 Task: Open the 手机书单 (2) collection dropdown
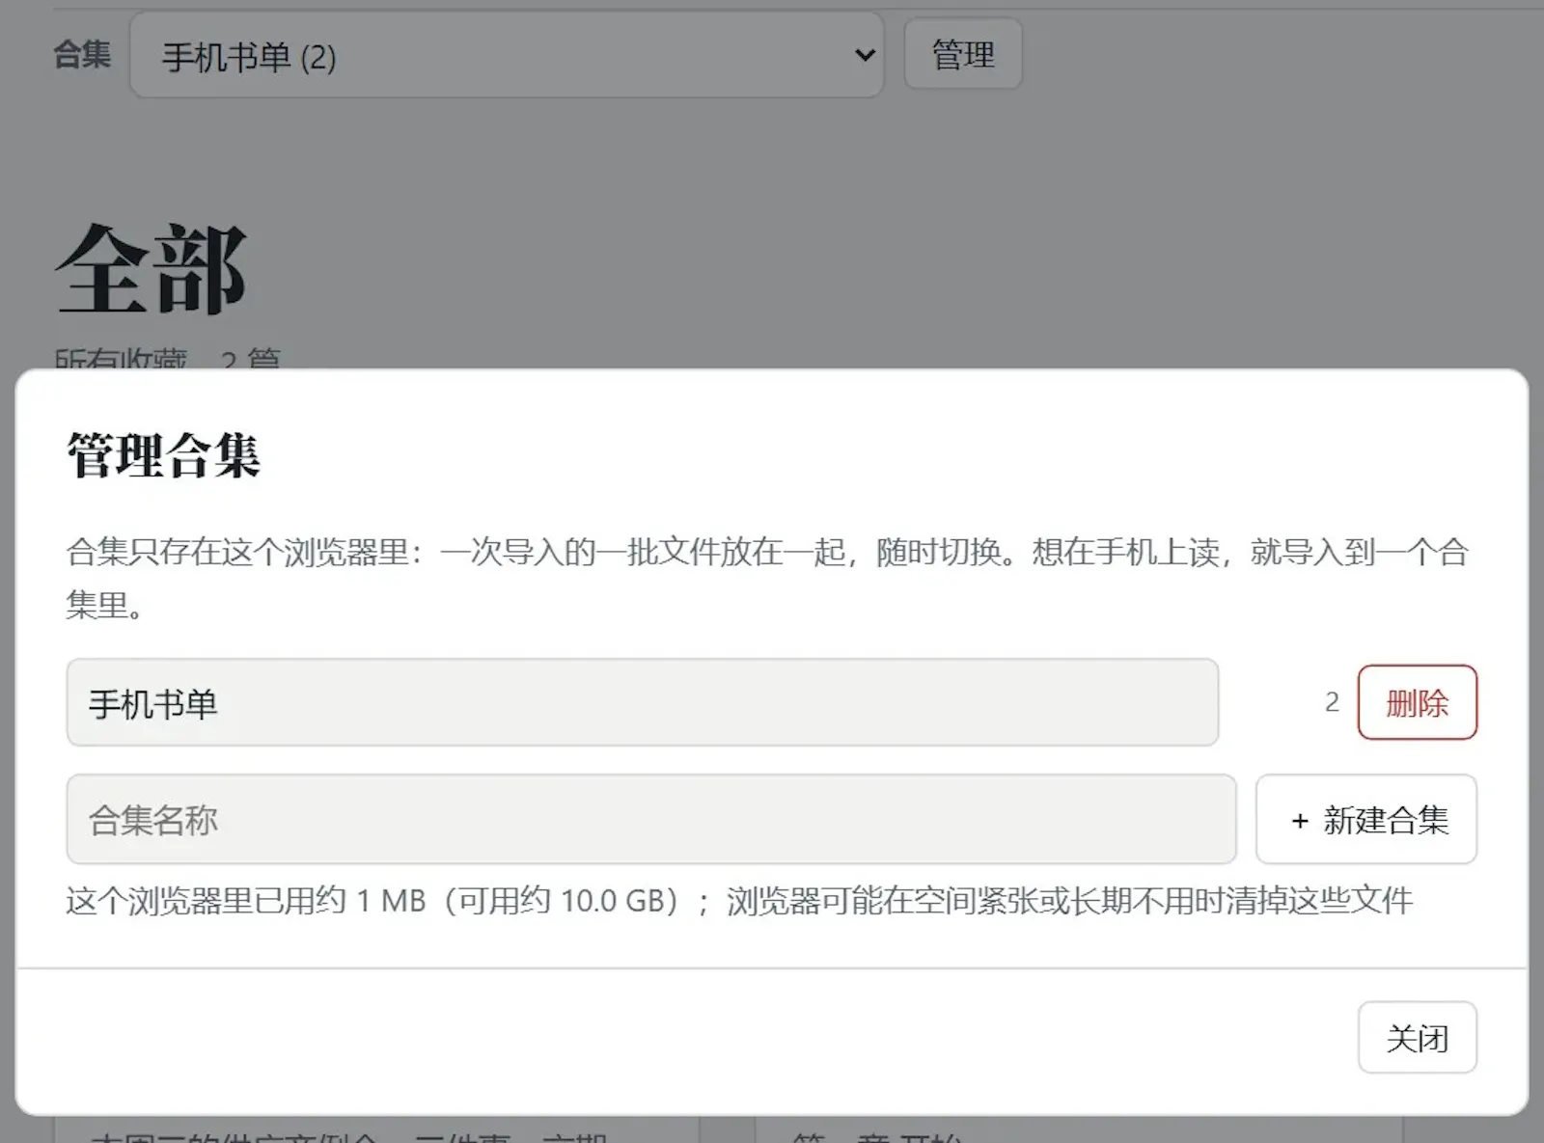(507, 55)
